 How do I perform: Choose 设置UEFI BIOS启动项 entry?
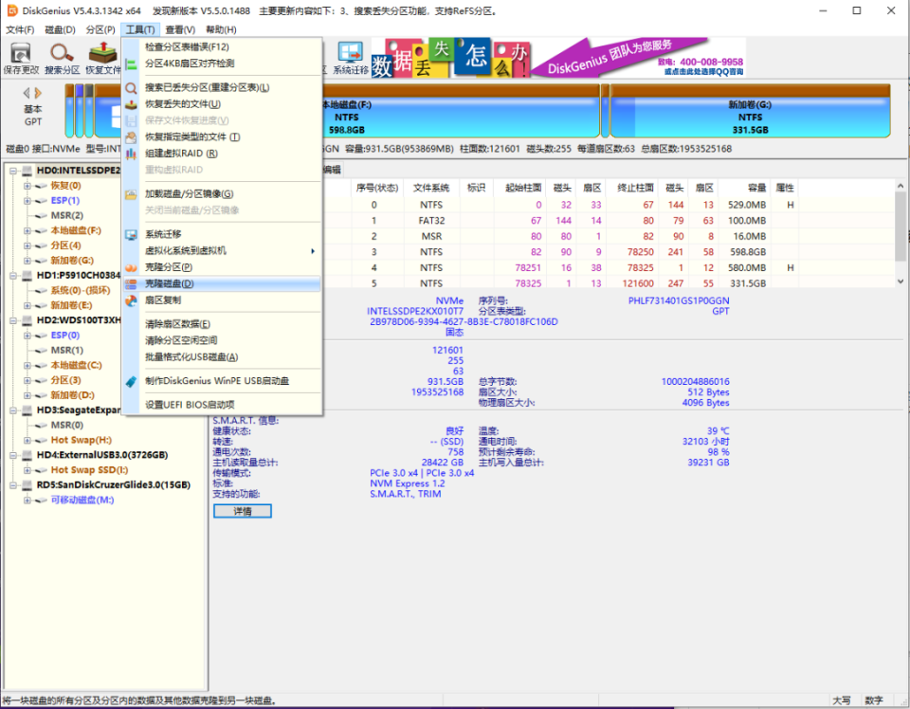point(222,405)
